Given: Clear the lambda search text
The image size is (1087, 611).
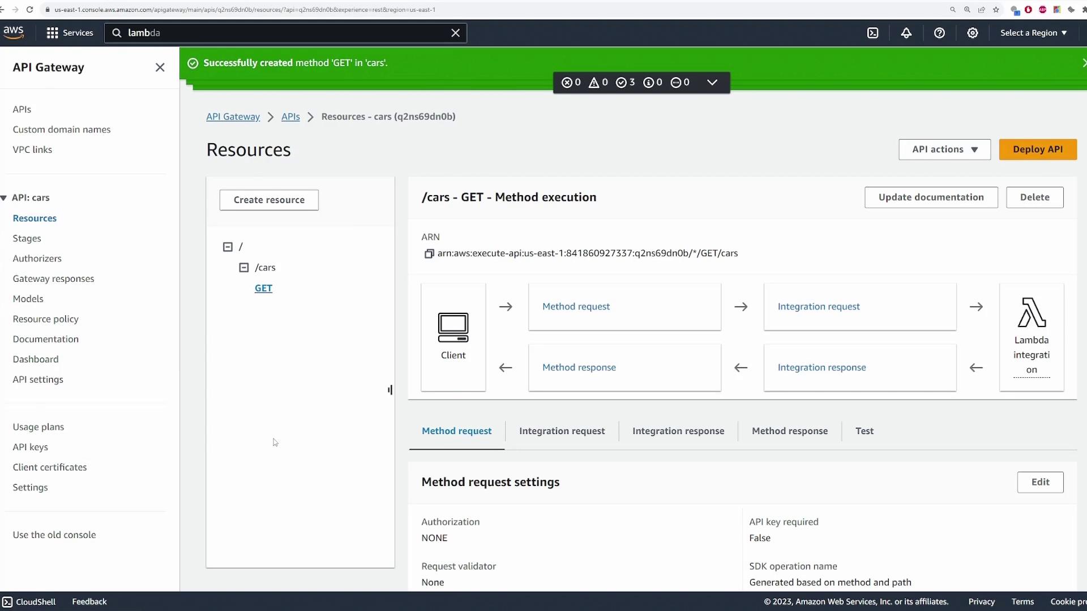Looking at the screenshot, I should click(455, 33).
